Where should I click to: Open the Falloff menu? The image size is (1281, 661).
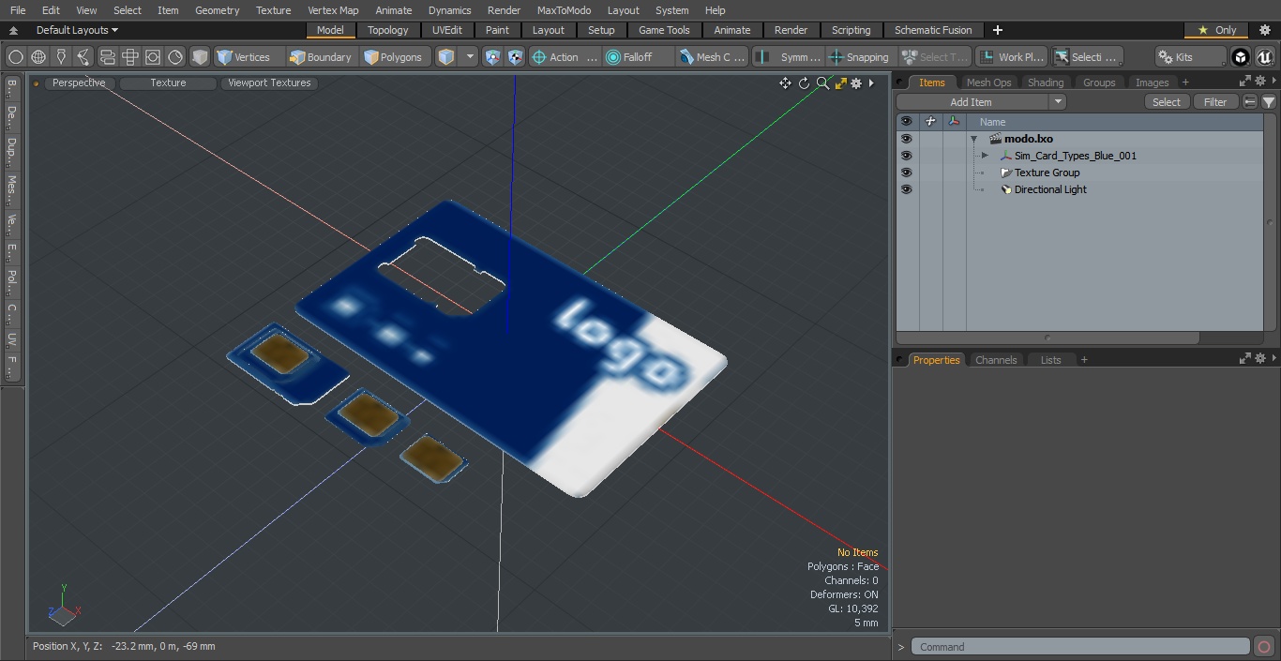638,57
